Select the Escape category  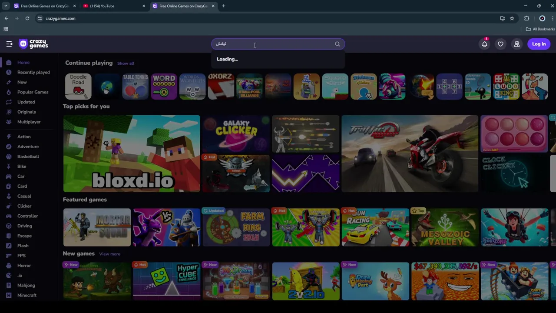coord(24,236)
